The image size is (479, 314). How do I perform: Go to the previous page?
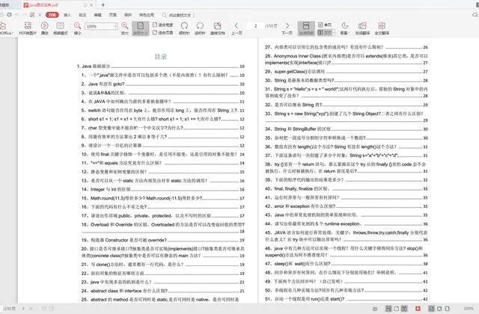point(237,28)
